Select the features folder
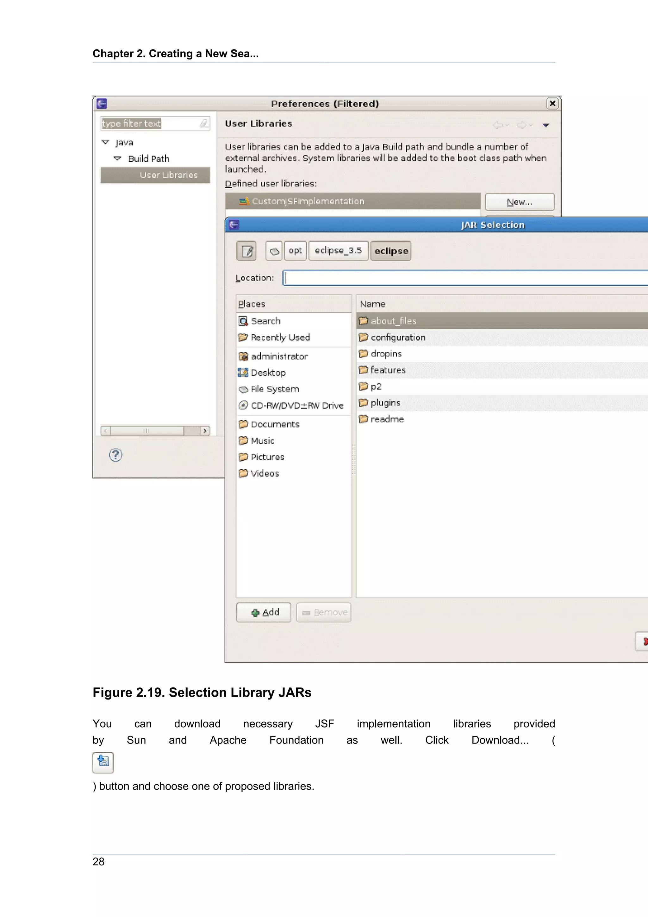Screen dimensions: 648x917 click(502, 370)
